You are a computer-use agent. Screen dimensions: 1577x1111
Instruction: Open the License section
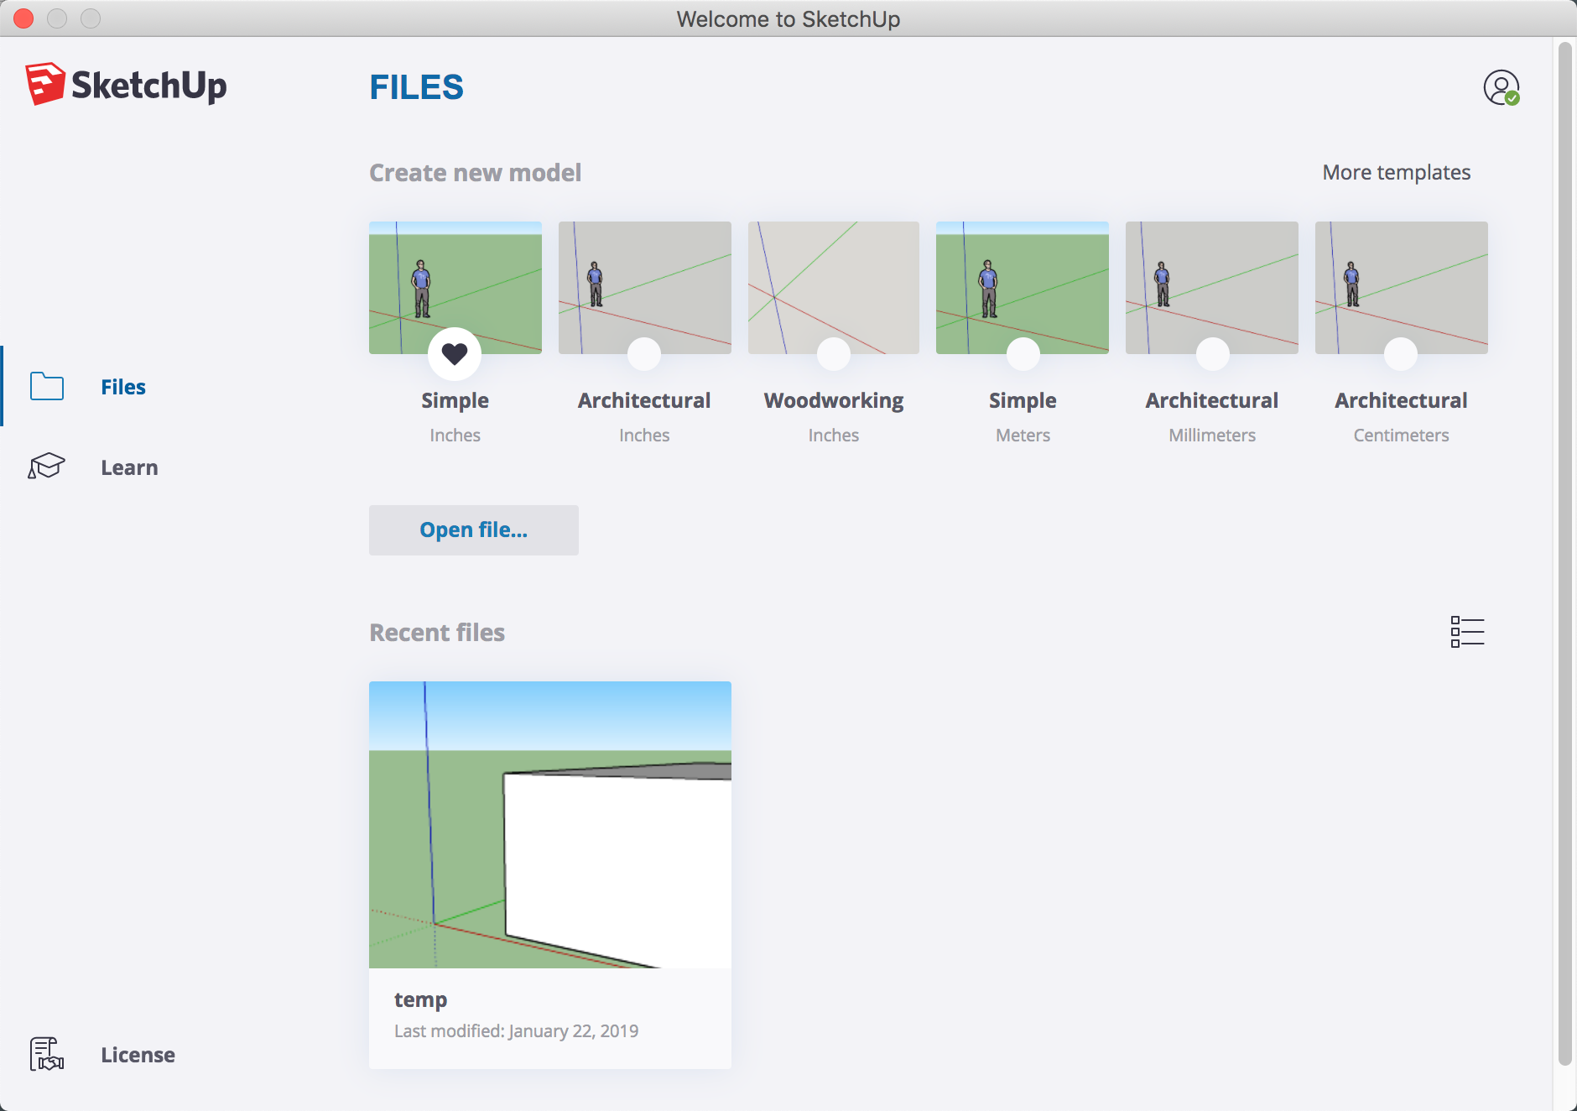[138, 1055]
